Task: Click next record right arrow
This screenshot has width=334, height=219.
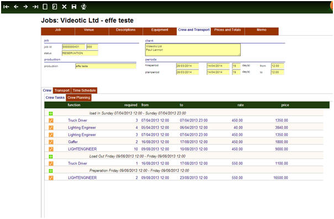Action: coord(25,7)
